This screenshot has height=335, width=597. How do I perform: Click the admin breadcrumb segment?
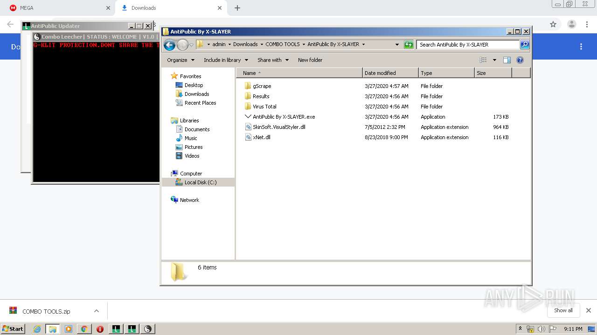click(x=219, y=45)
